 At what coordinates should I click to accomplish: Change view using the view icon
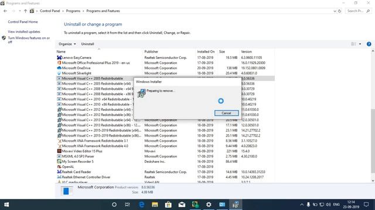coord(353,44)
